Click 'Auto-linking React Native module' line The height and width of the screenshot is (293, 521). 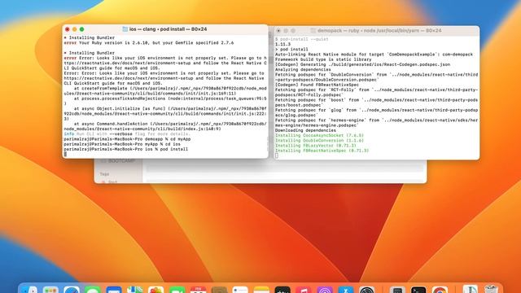pyautogui.click(x=374, y=55)
